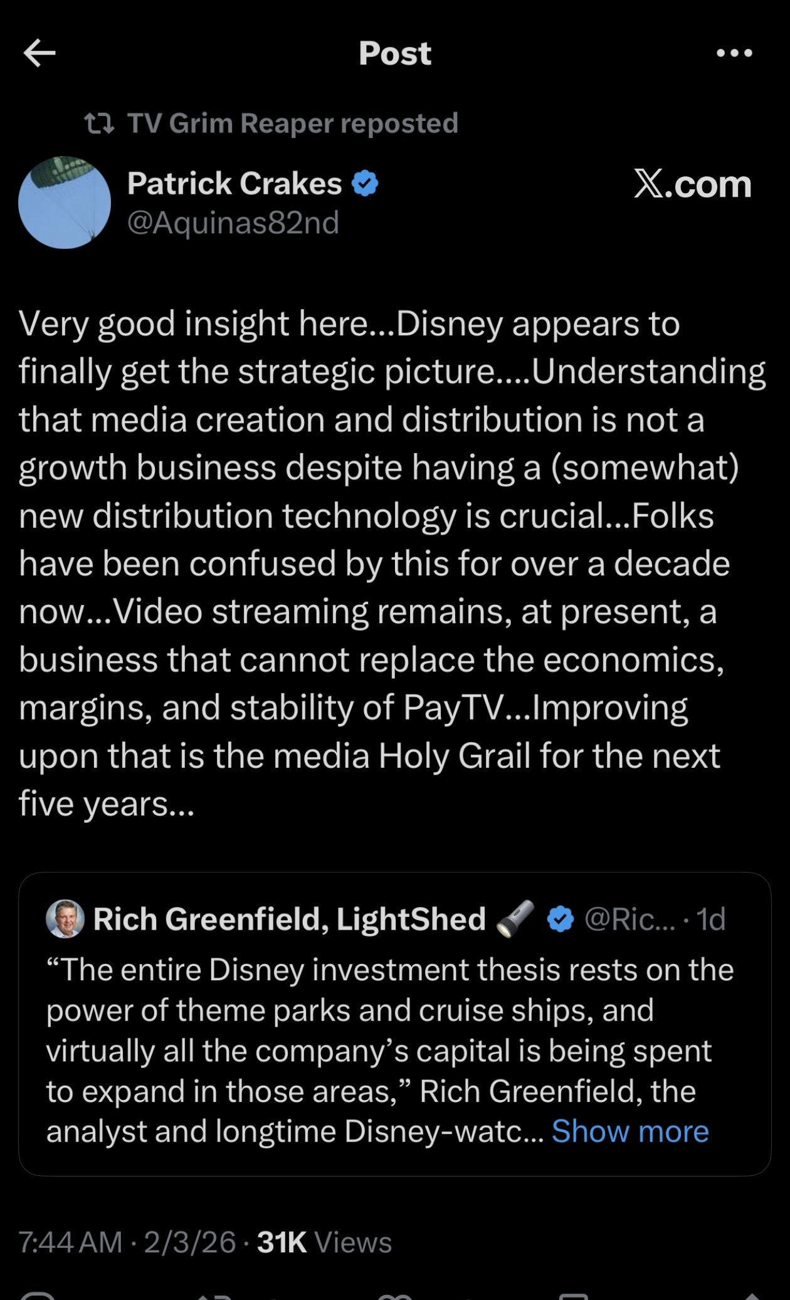The width and height of the screenshot is (790, 1300).
Task: Expand quoted post with Show more
Action: 629,1131
